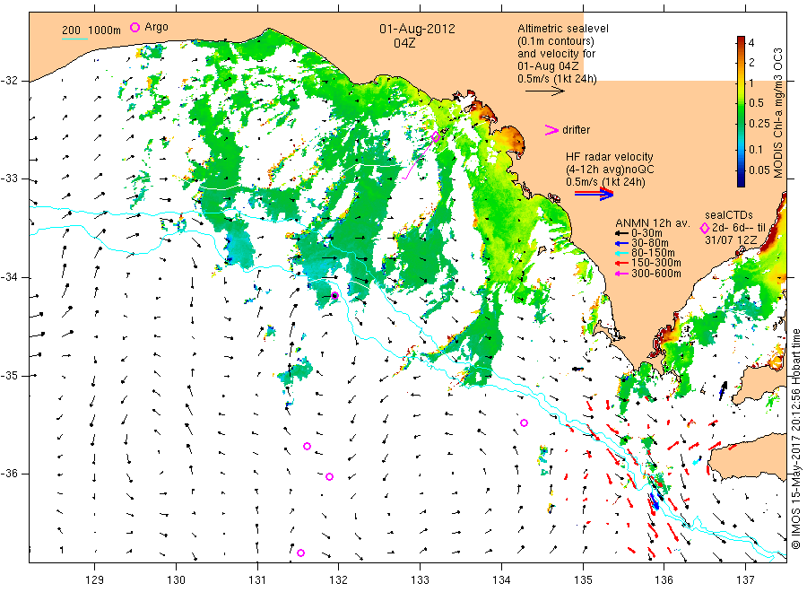This screenshot has height=592, width=807.
Task: Click filled Argo marker near 132E, 34.2S
Action: click(x=334, y=295)
